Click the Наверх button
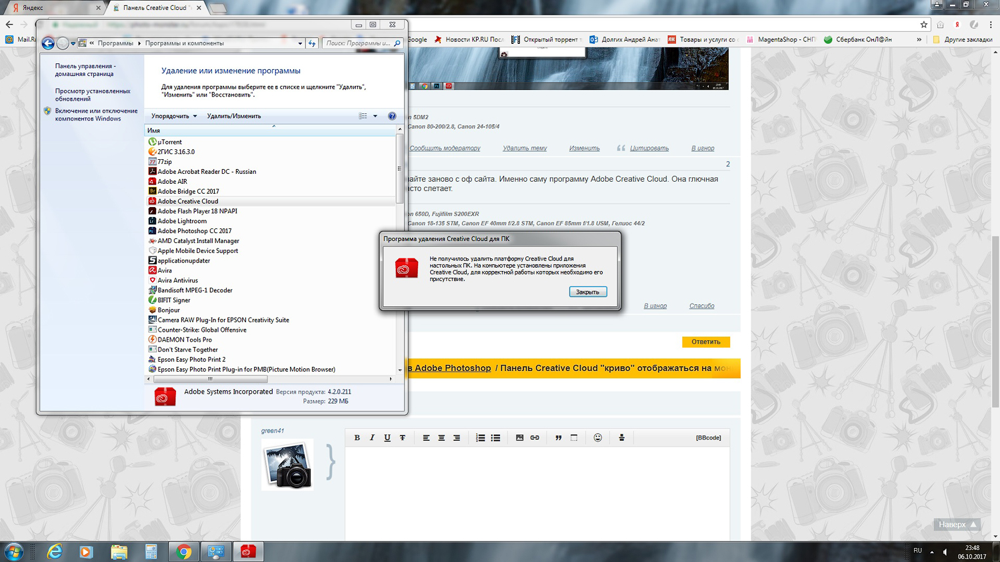Image resolution: width=1000 pixels, height=562 pixels. (x=957, y=525)
